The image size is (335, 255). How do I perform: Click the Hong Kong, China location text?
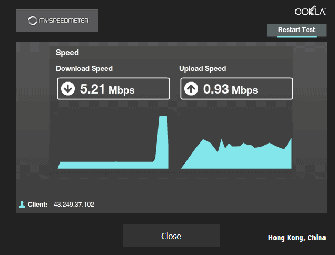pyautogui.click(x=297, y=238)
